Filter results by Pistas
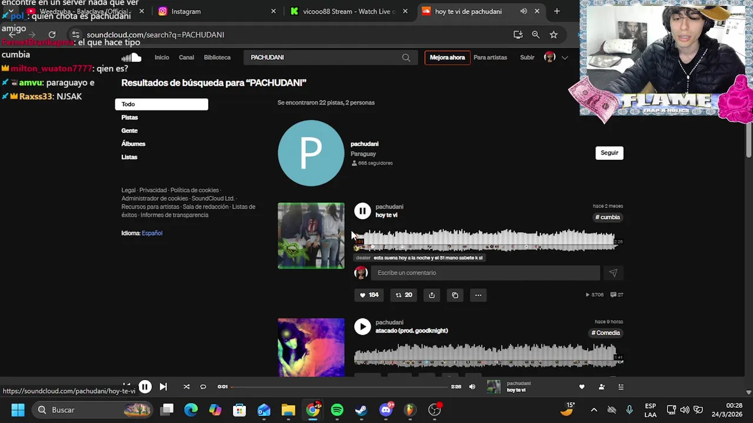 point(129,117)
